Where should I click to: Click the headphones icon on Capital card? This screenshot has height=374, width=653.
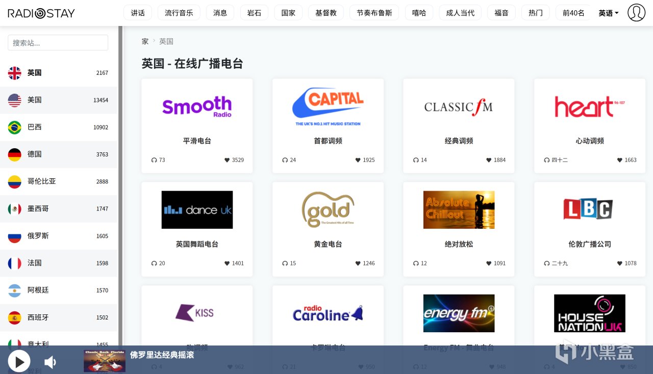tap(285, 160)
